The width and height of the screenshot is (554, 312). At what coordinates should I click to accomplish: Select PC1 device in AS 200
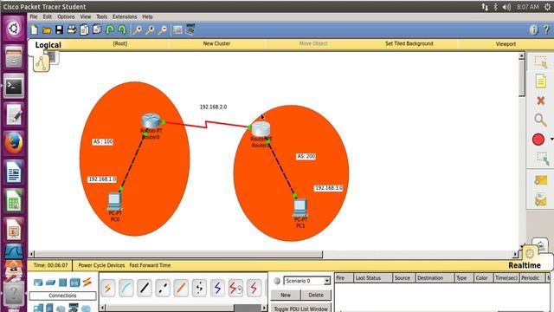click(x=300, y=208)
